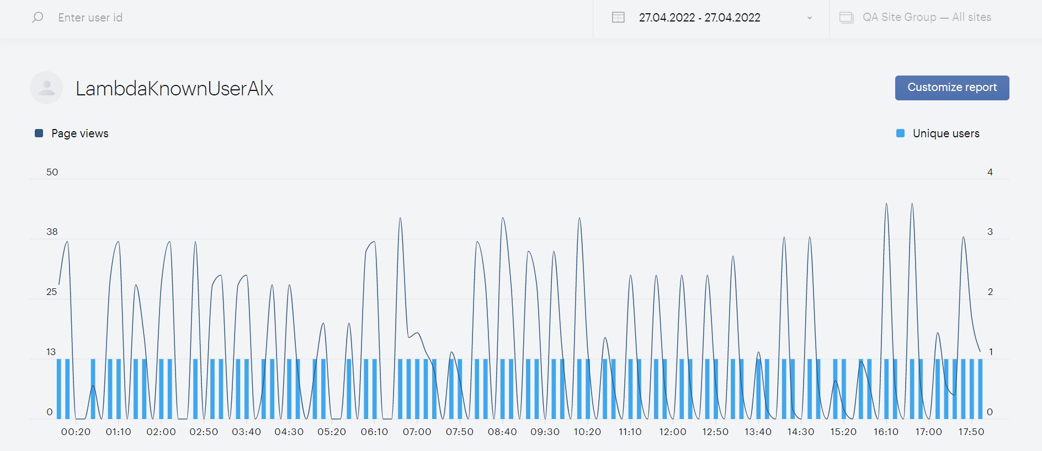Image resolution: width=1042 pixels, height=451 pixels.
Task: Click the calendar icon beside the date range
Action: [618, 18]
